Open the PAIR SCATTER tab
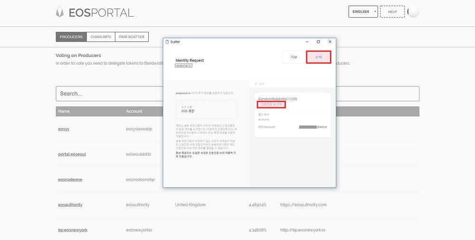 click(x=132, y=37)
